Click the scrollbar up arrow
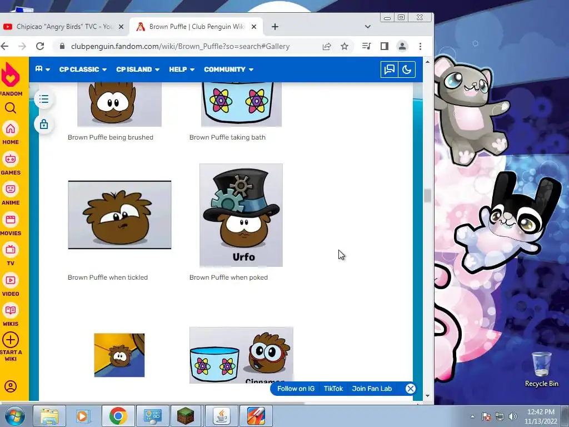 pos(427,62)
